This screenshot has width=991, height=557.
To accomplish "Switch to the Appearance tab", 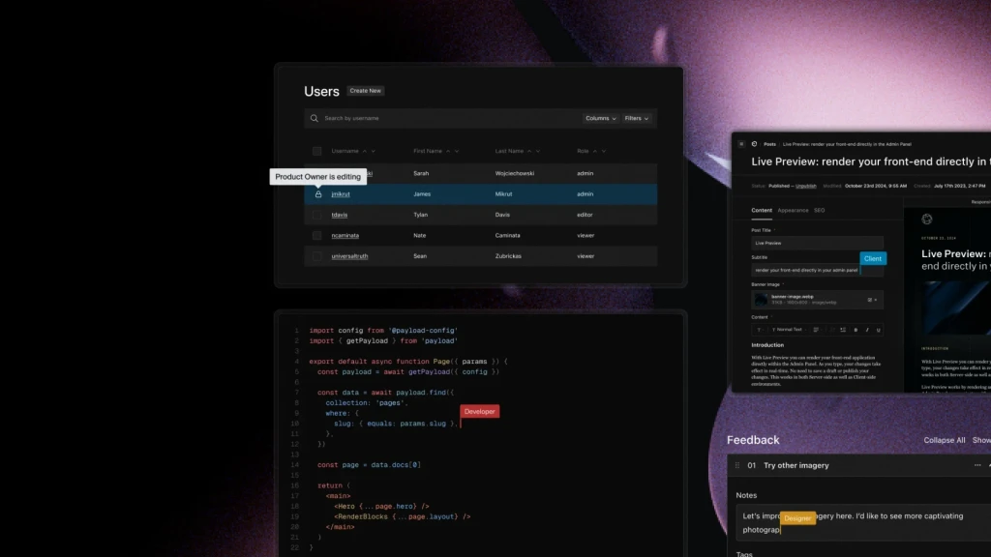I will (x=793, y=210).
